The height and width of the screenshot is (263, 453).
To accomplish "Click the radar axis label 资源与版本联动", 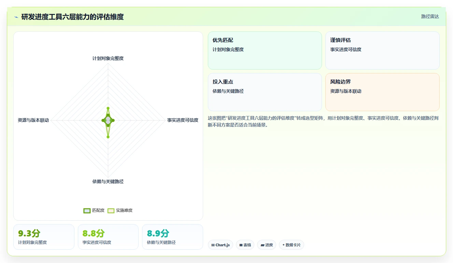I will pos(33,120).
